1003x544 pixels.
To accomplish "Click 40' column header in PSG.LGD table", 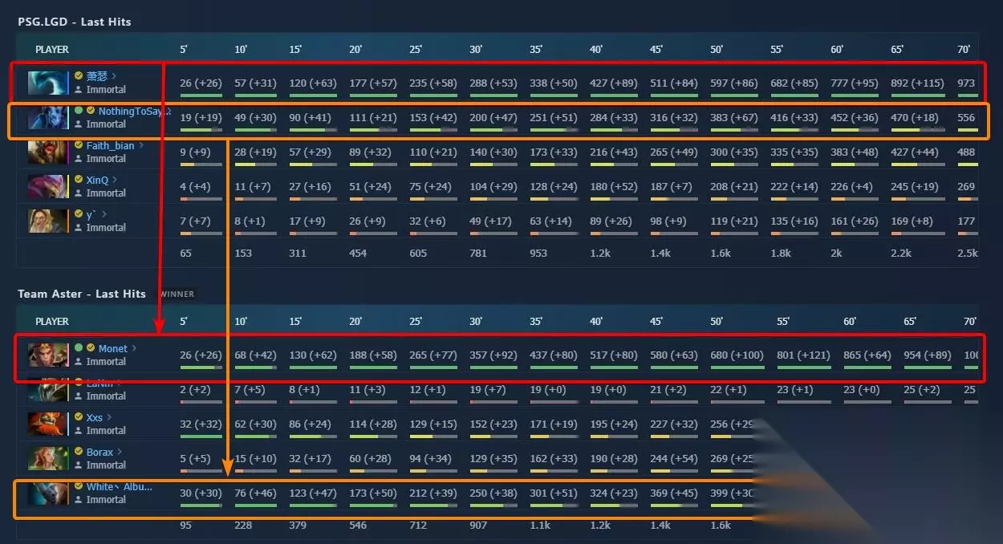I will (x=596, y=49).
